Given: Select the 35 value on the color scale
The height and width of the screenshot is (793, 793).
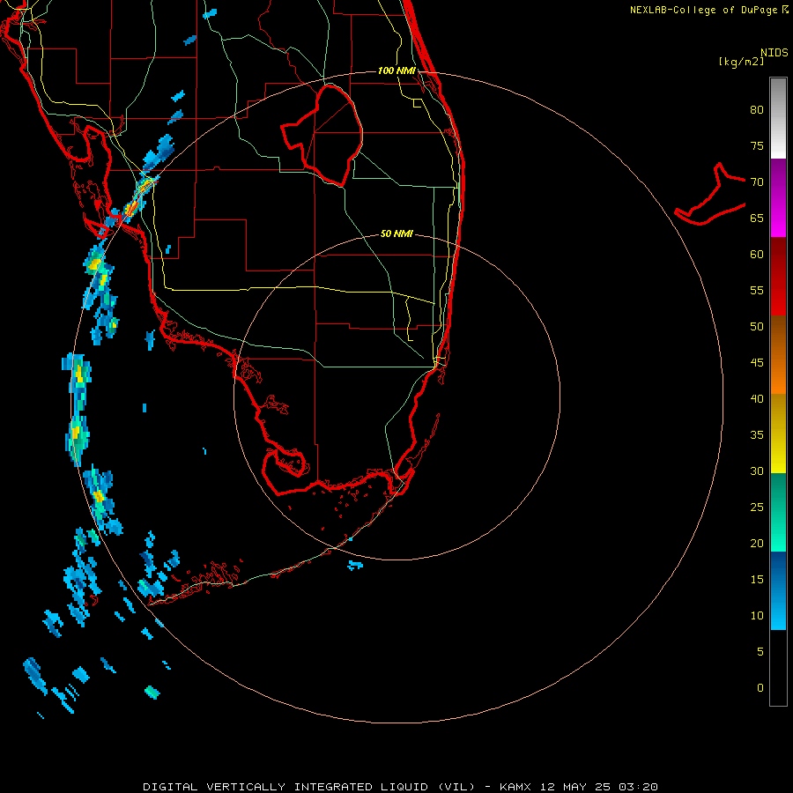Looking at the screenshot, I should 757,435.
